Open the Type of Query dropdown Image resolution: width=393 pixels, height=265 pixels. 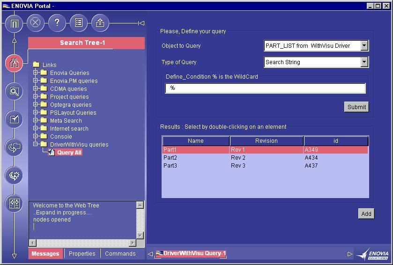coord(364,62)
